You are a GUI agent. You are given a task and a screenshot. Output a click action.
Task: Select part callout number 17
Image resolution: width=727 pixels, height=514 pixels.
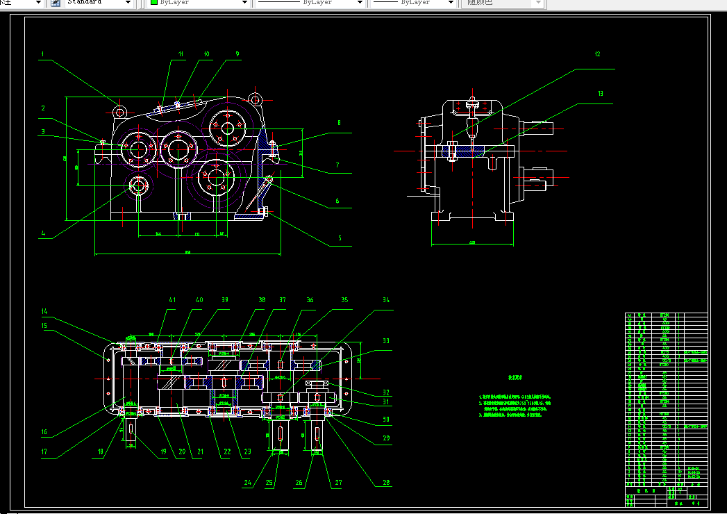click(44, 451)
